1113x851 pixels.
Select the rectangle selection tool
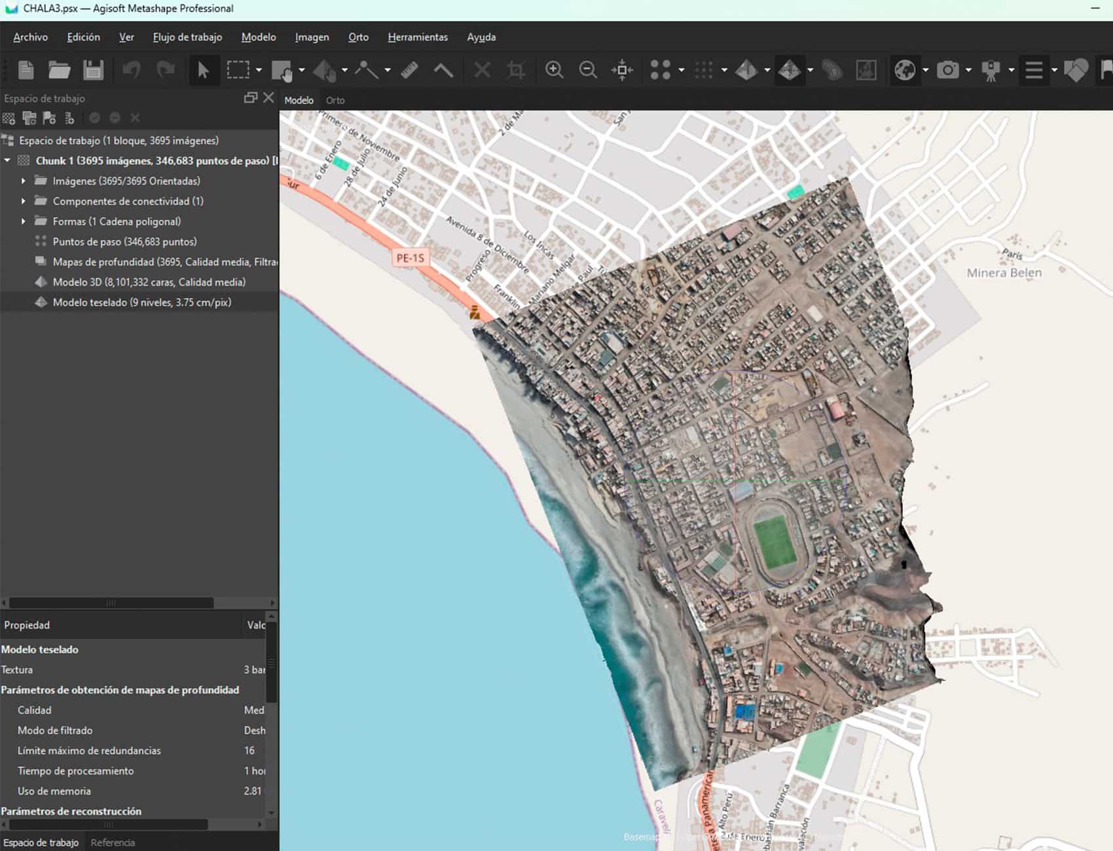click(238, 70)
